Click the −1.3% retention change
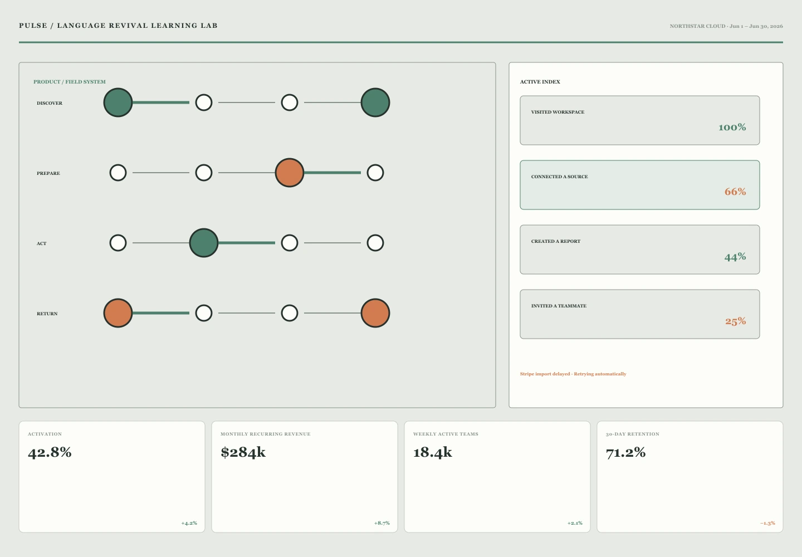The image size is (802, 557). (767, 523)
